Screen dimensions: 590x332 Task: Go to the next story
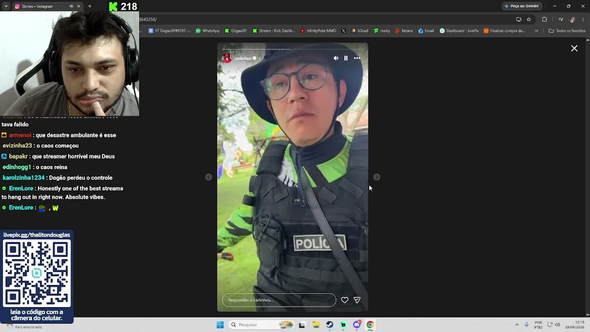coord(377,177)
